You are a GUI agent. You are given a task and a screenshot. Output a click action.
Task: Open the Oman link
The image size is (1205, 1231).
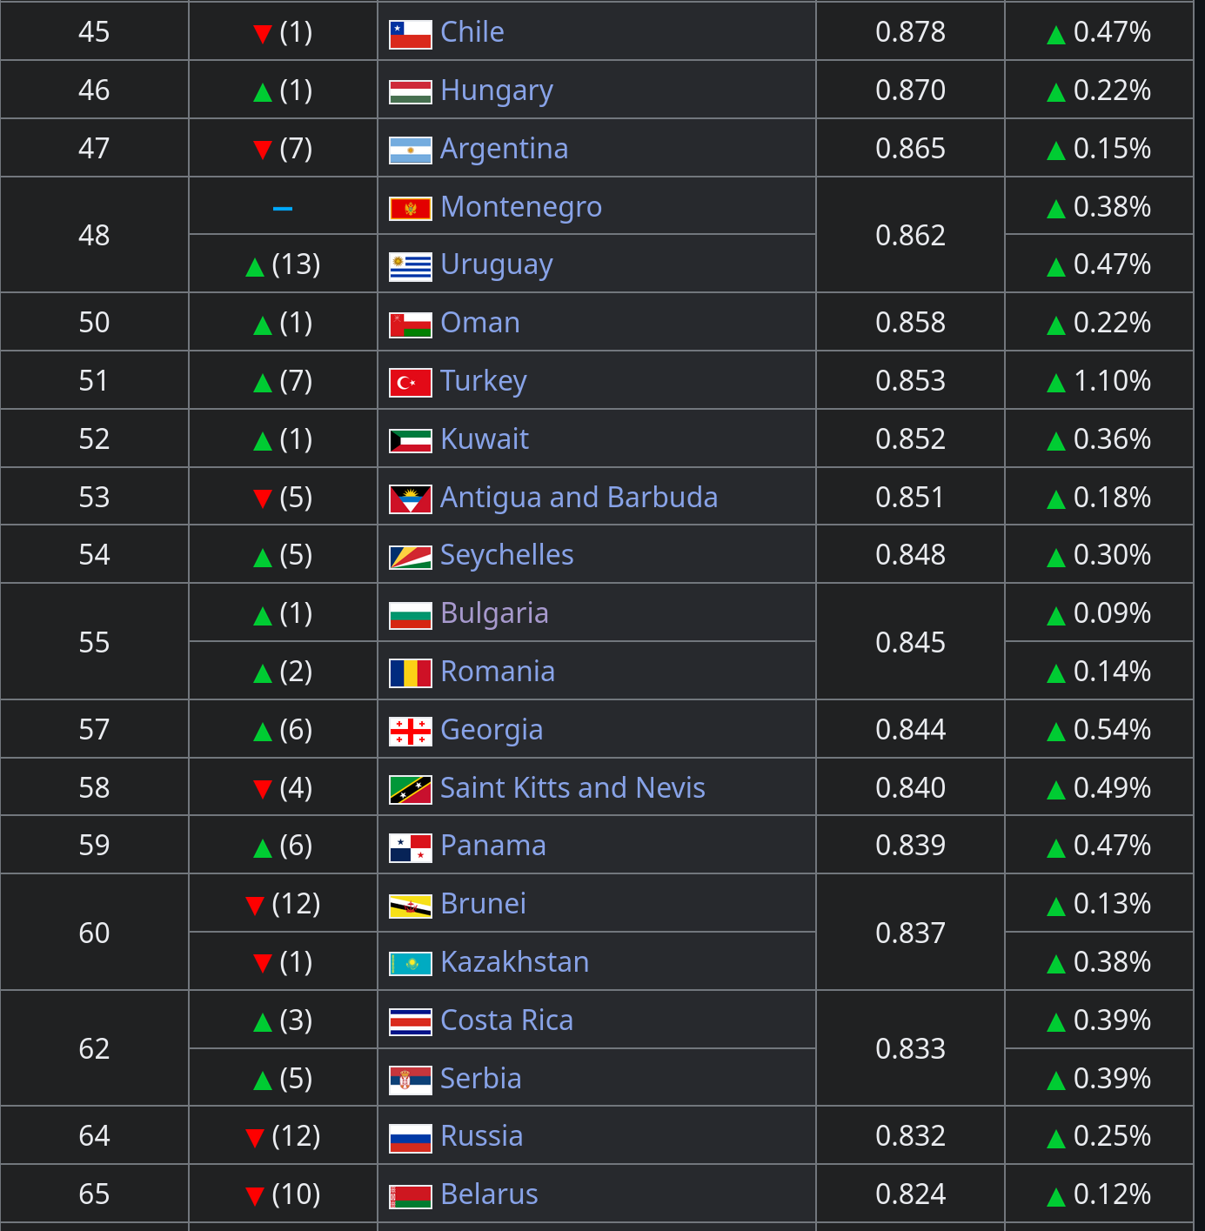480,323
